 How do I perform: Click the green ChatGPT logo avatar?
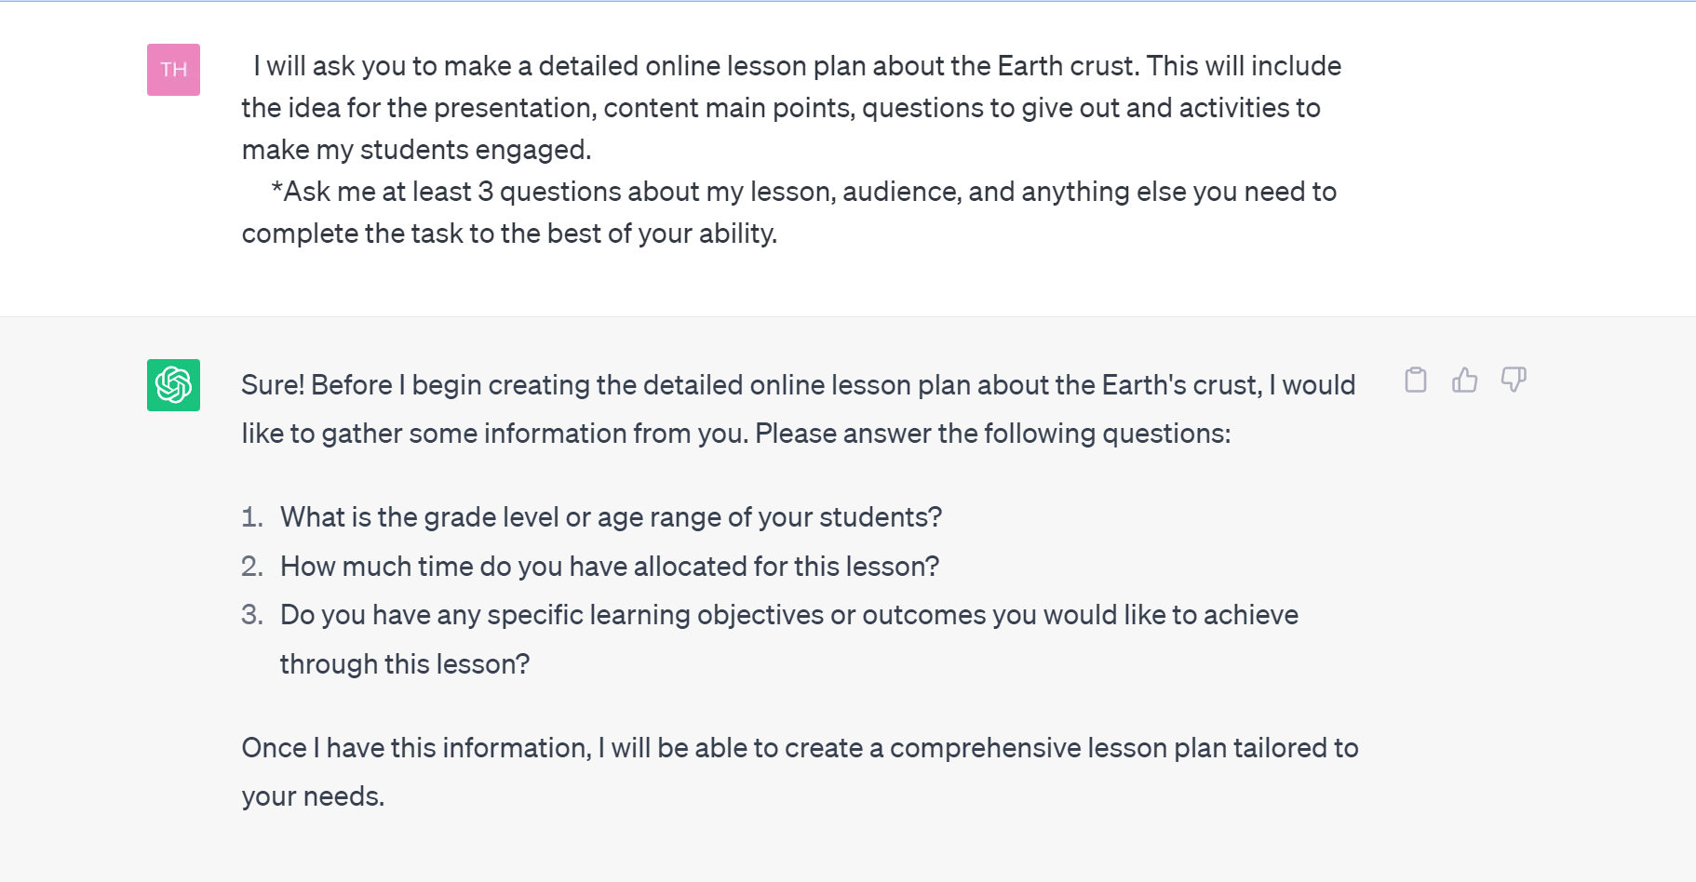coord(173,384)
